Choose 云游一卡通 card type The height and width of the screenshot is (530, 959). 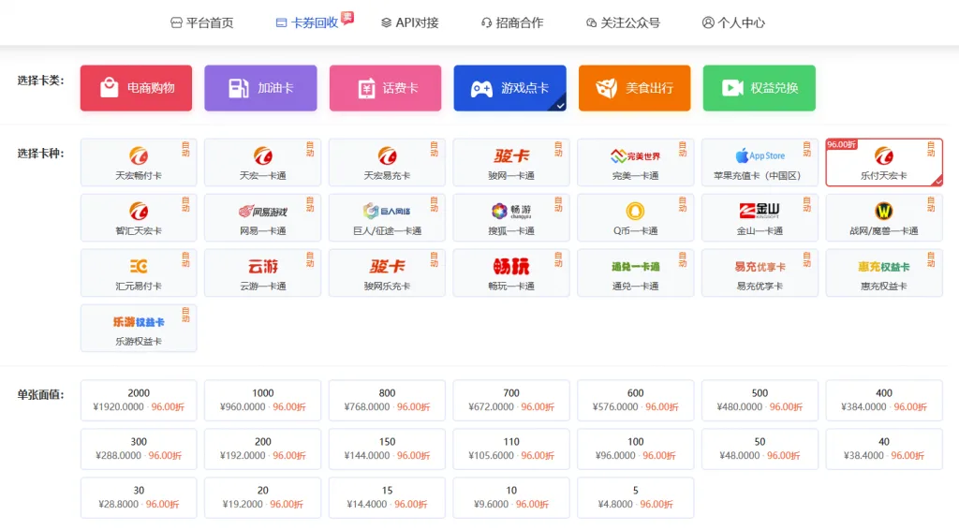[263, 273]
